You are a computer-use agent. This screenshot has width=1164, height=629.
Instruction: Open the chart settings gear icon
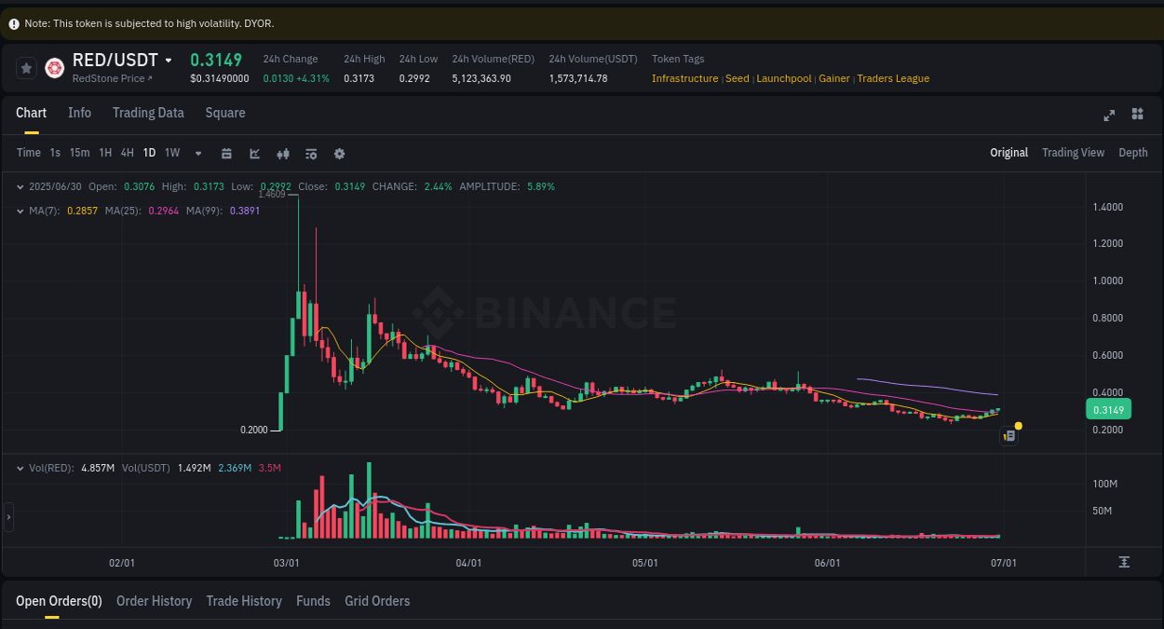coord(339,153)
